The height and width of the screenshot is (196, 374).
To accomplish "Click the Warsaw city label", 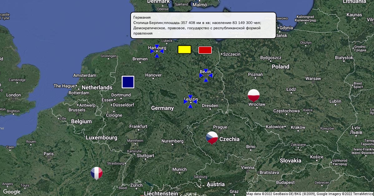I will (x=313, y=78).
